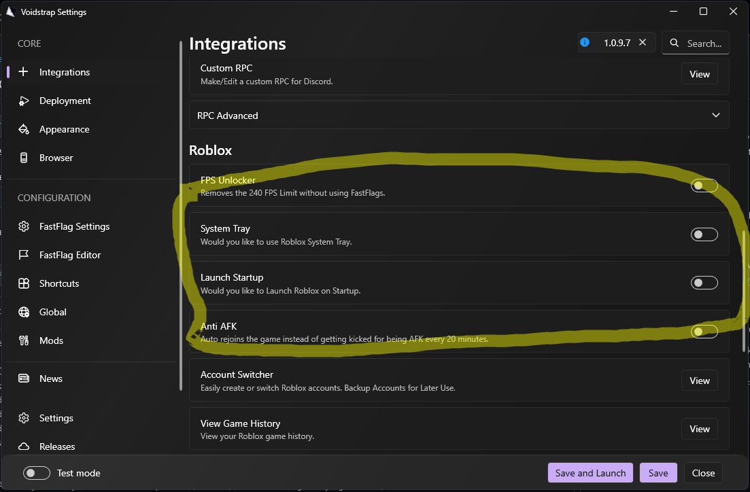
Task: Open the Mods page
Action: click(91, 340)
